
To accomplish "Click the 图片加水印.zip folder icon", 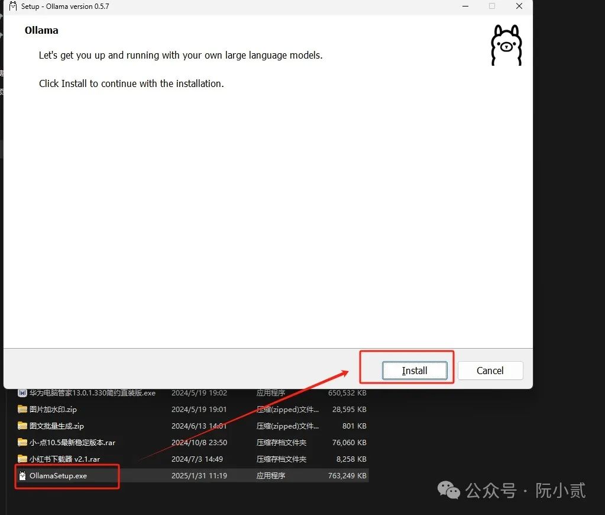I will coord(22,409).
